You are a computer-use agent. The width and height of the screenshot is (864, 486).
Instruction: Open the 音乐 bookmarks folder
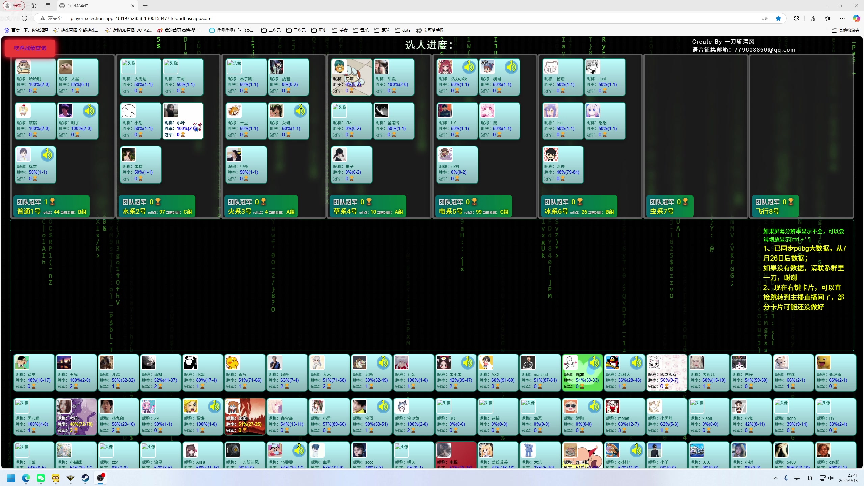coord(361,30)
